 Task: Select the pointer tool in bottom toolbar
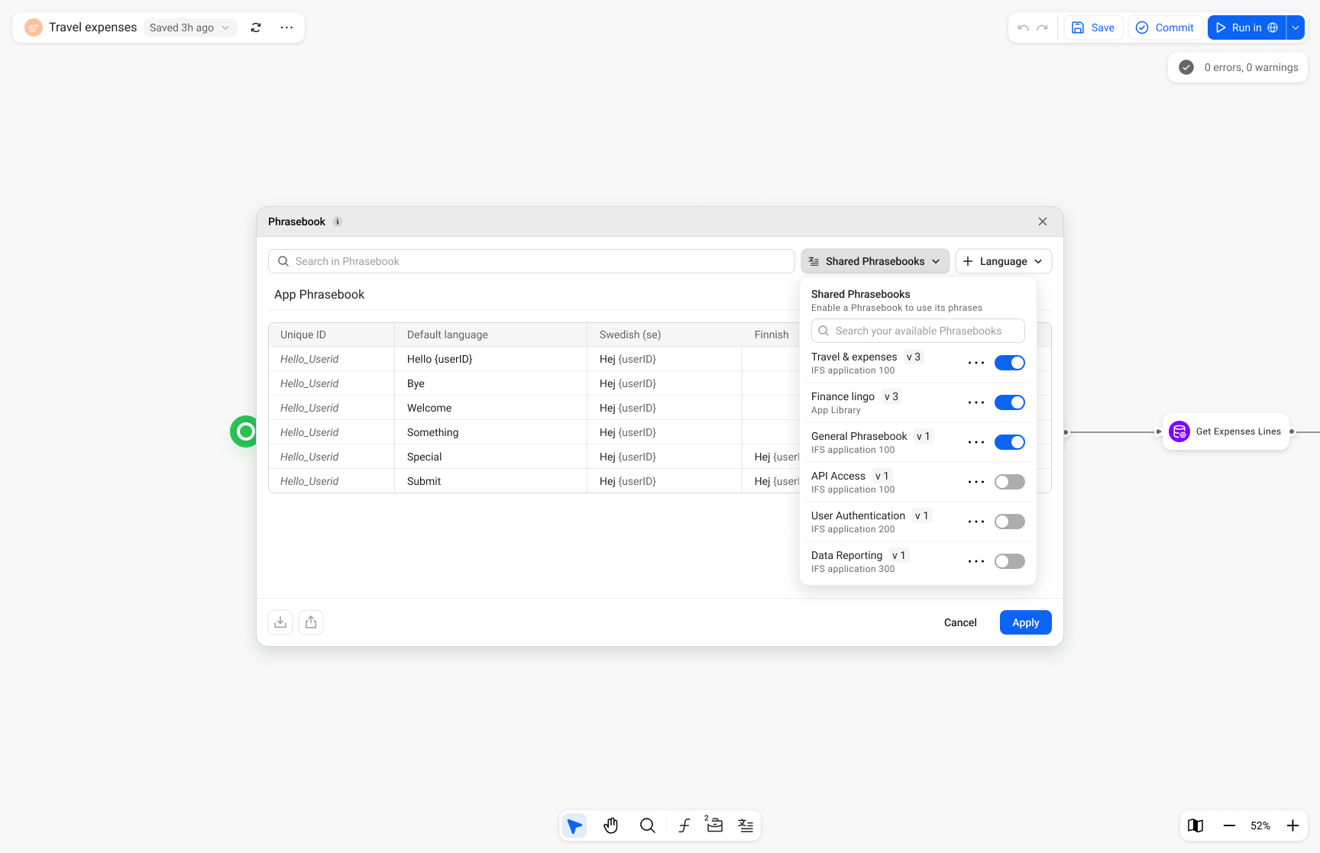click(x=574, y=826)
